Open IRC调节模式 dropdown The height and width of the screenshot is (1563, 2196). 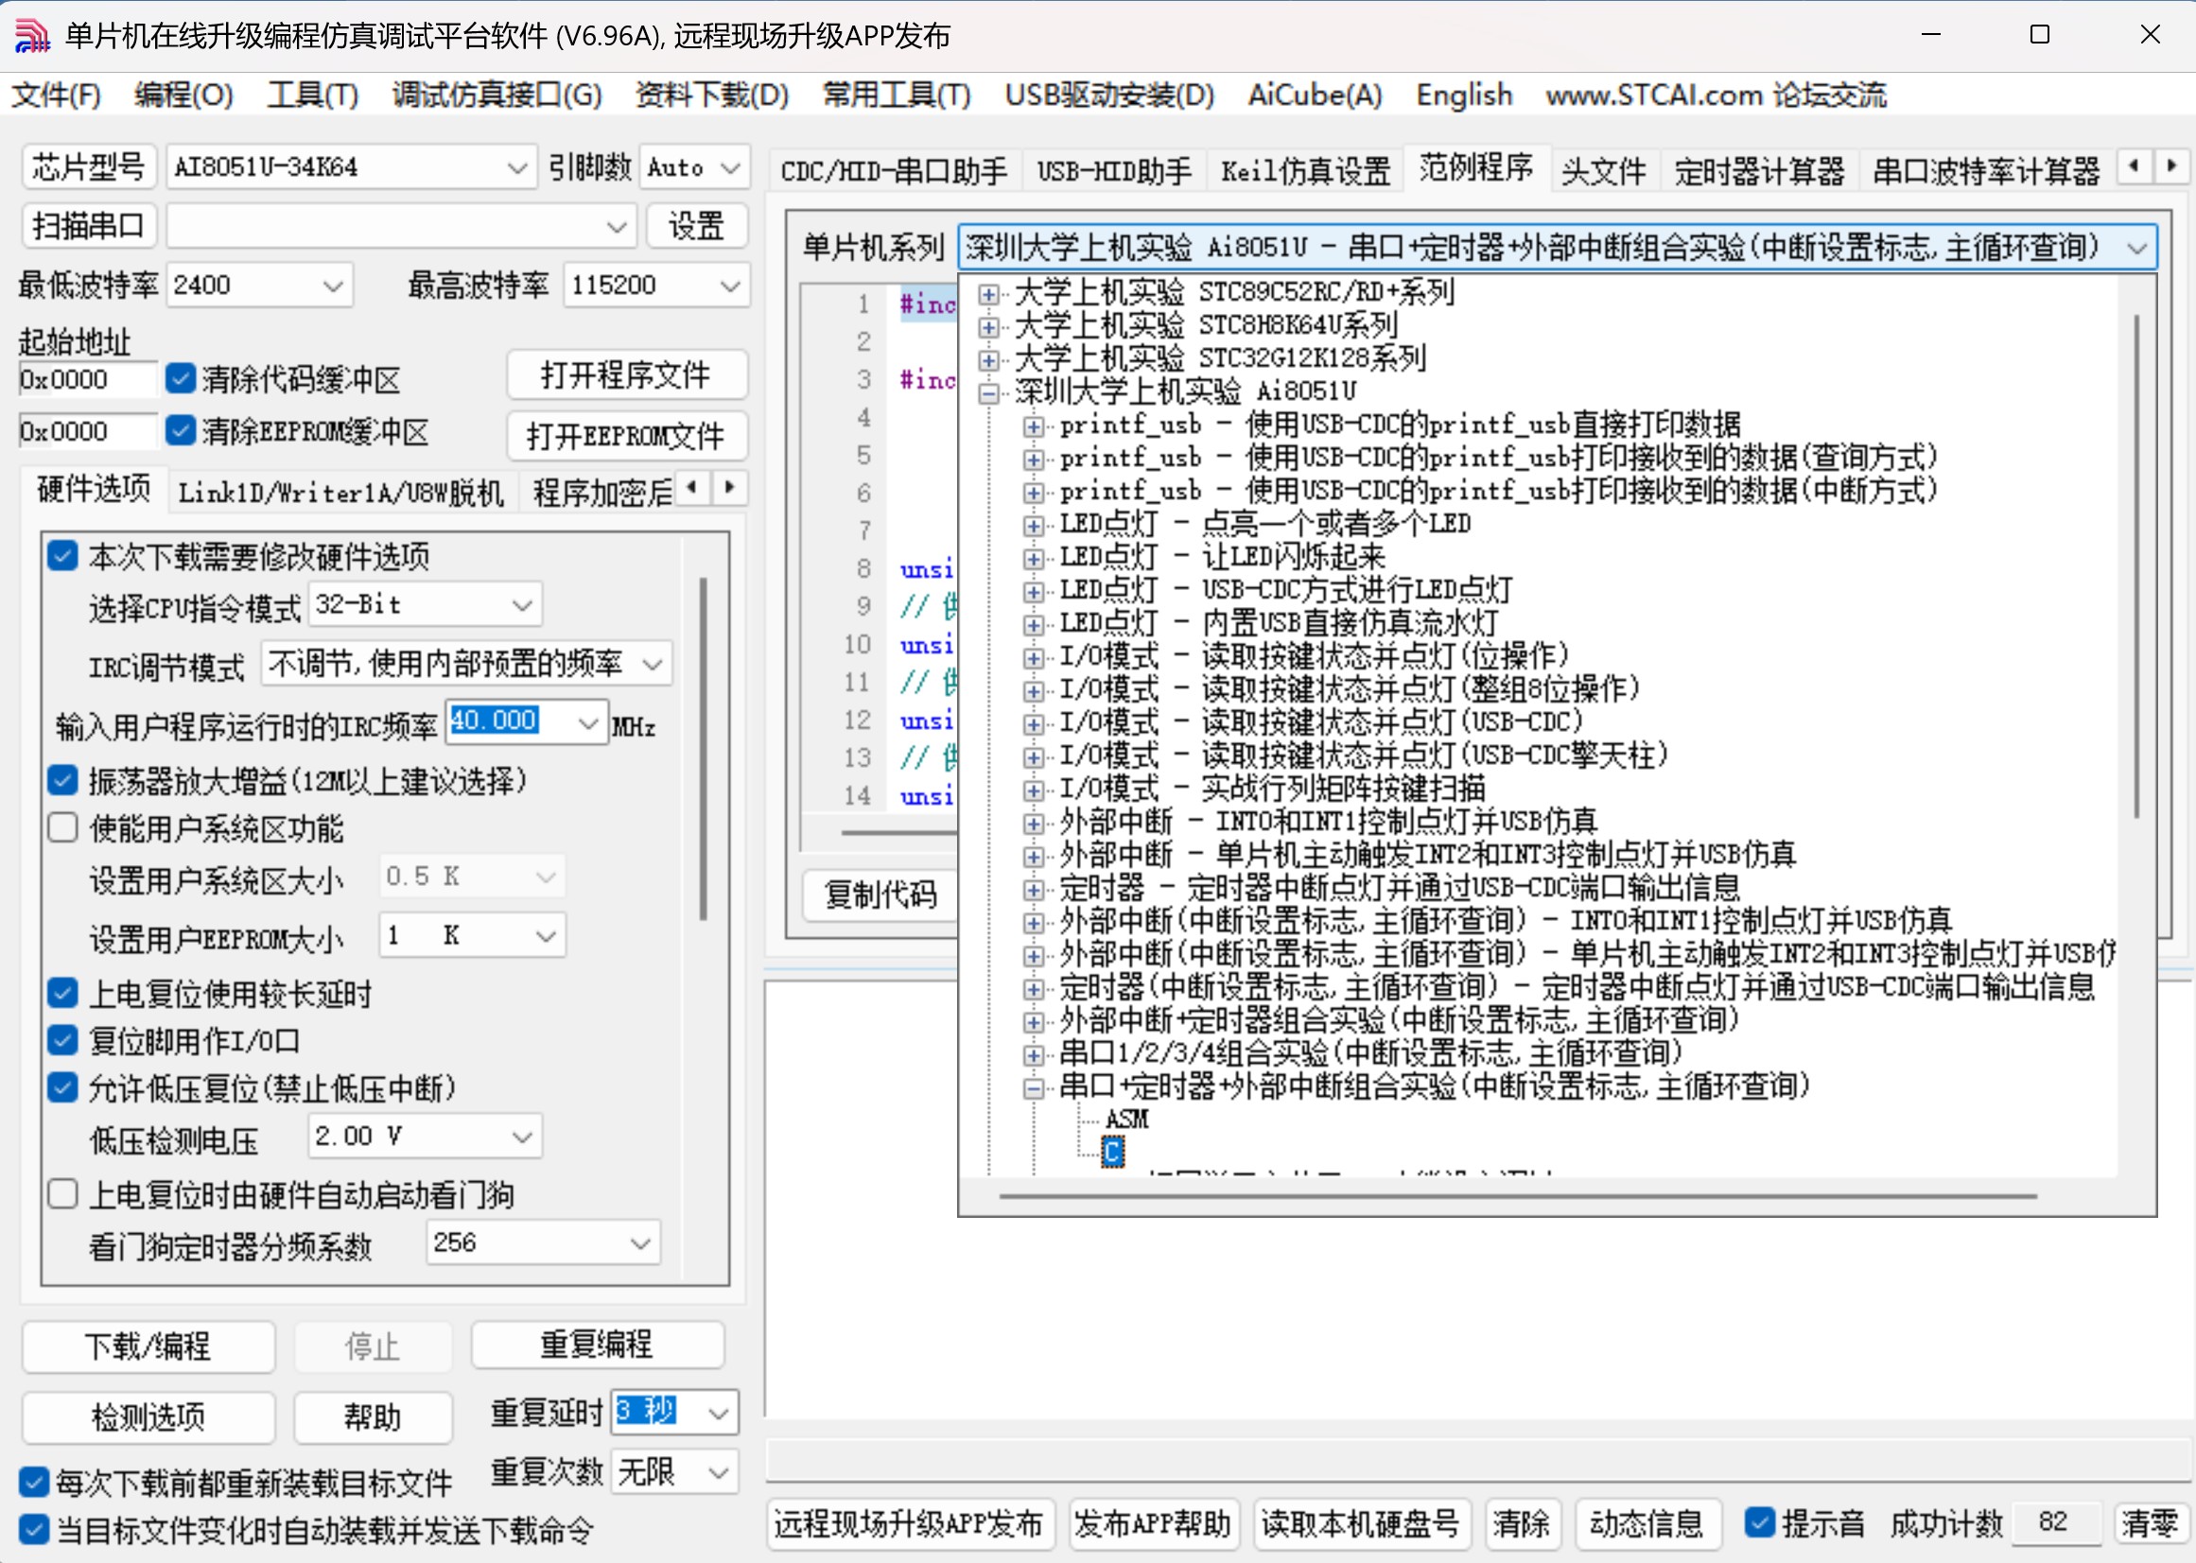(x=466, y=663)
